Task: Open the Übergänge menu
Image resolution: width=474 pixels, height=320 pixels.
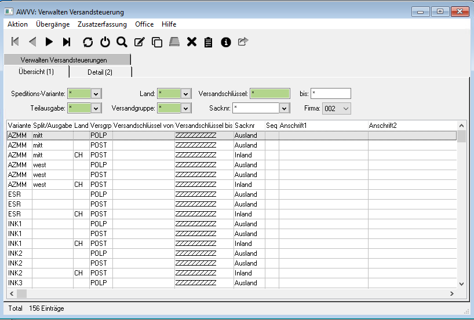Action: pyautogui.click(x=53, y=24)
